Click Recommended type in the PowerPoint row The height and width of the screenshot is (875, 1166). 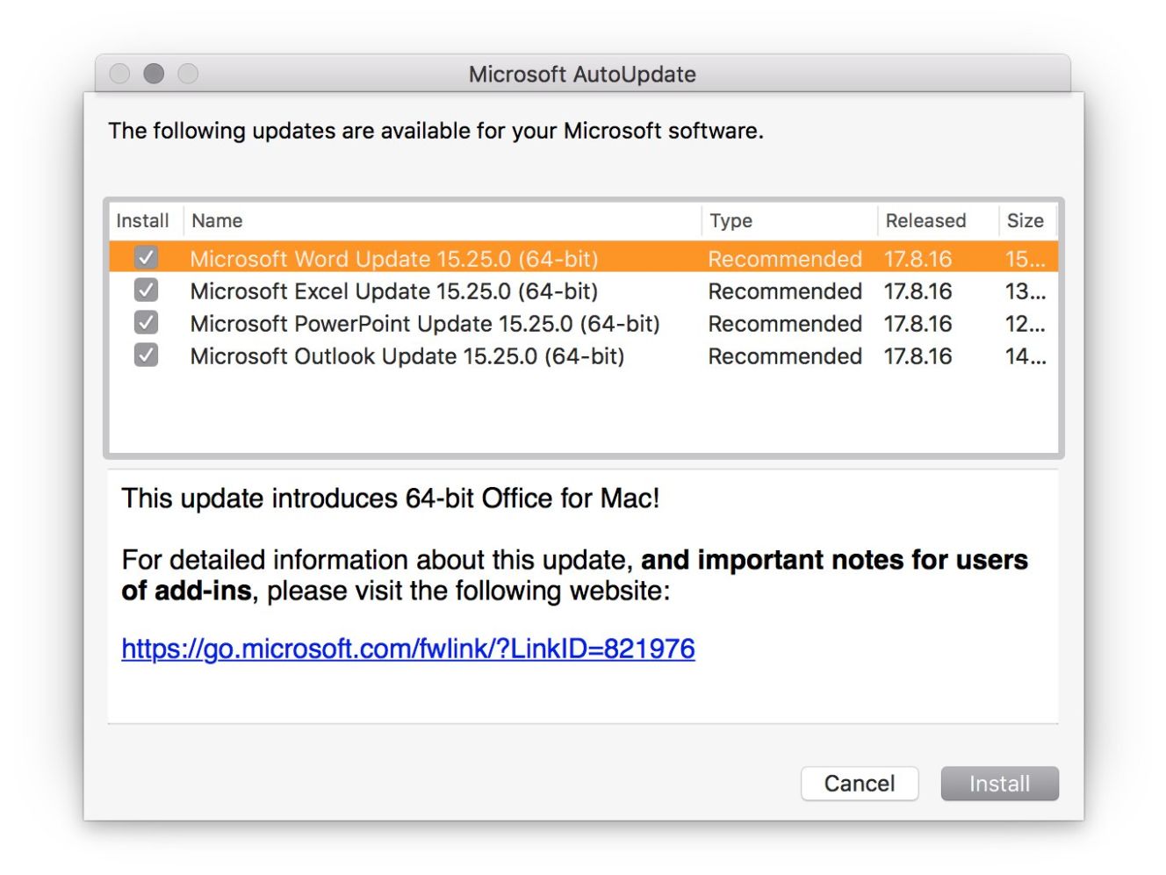click(x=785, y=323)
